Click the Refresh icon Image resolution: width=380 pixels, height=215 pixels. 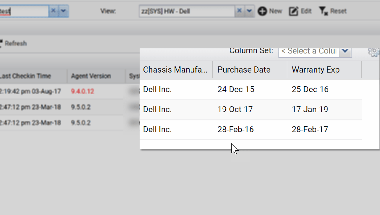tap(1, 42)
